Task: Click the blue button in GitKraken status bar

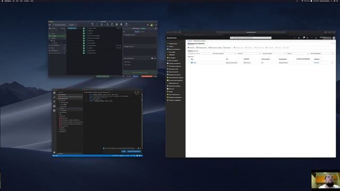Action: [135, 76]
